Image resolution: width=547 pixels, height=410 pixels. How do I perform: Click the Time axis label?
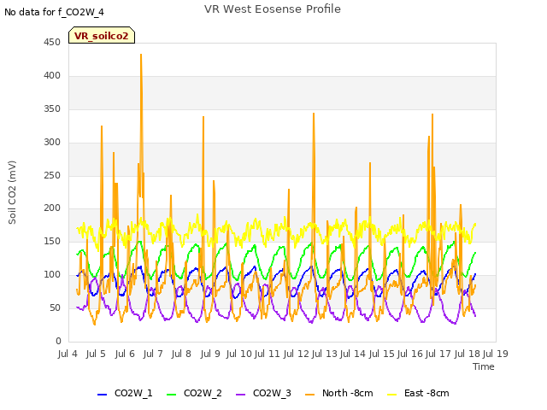pos(484,366)
